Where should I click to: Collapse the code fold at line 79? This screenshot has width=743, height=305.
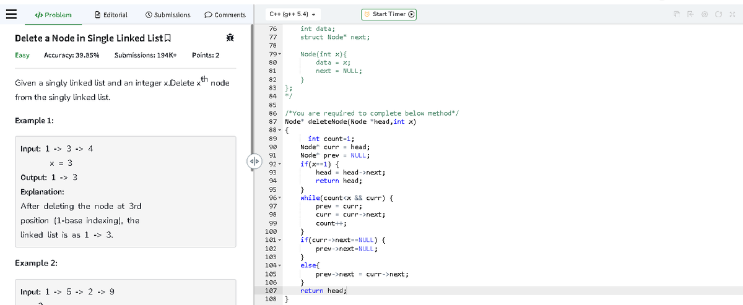(x=281, y=56)
